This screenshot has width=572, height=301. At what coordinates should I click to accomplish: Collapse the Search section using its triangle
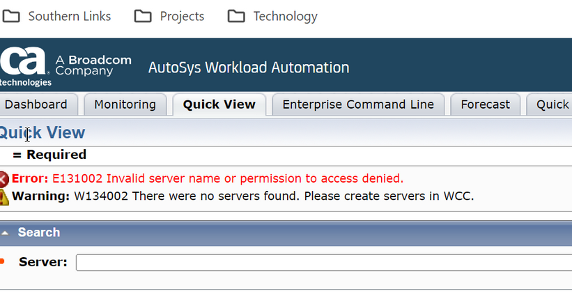click(5, 233)
